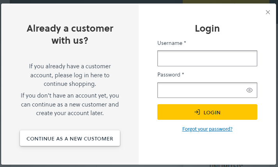Click the 'Login' heading

point(207,28)
